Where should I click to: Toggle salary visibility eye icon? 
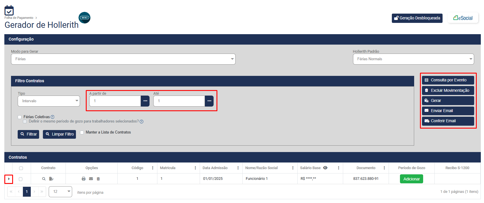[x=325, y=168]
